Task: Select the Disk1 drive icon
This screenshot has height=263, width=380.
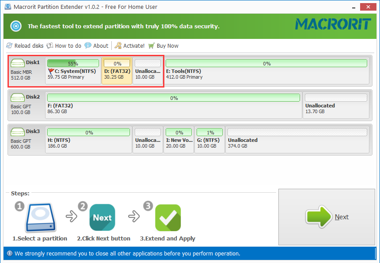Action: (18, 63)
